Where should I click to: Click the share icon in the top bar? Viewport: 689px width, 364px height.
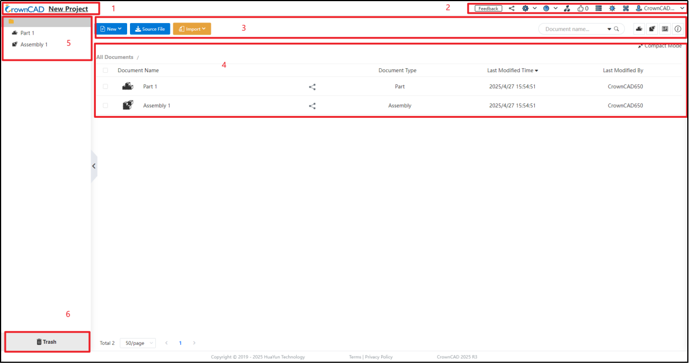point(512,8)
